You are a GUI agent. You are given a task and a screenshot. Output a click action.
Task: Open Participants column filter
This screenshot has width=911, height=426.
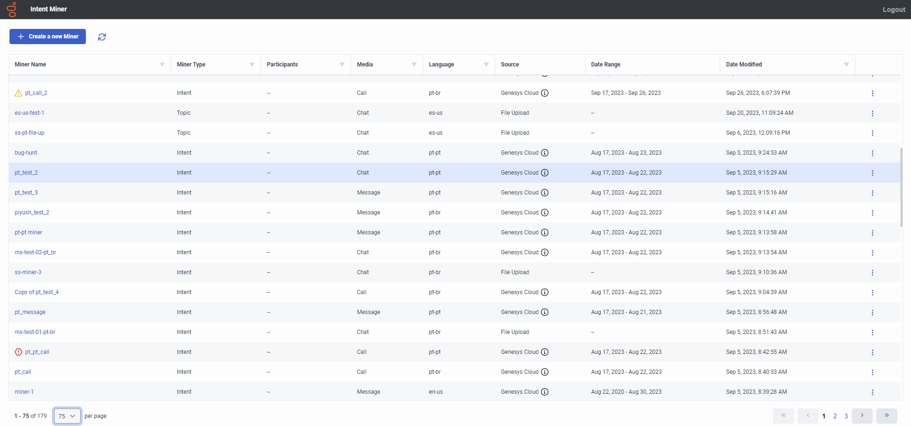tap(342, 65)
